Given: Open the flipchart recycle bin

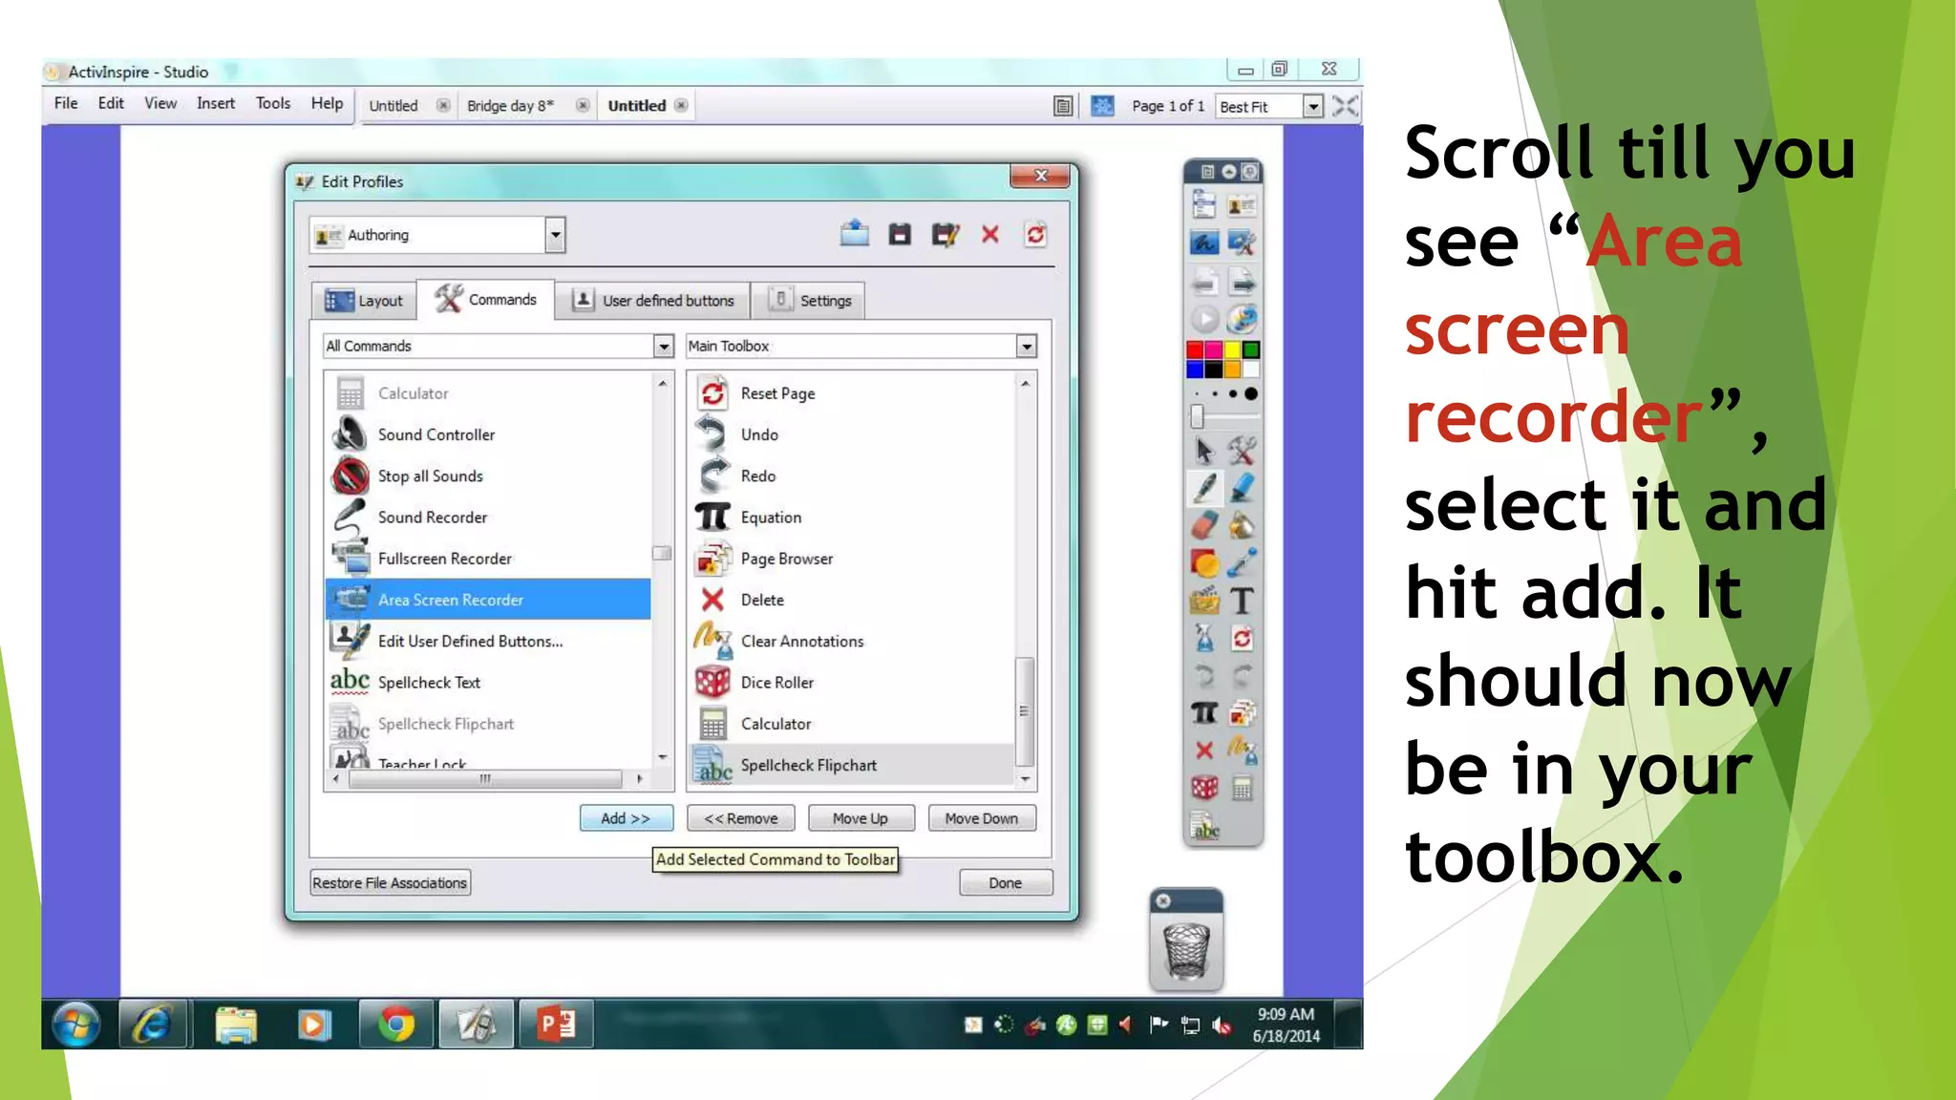Looking at the screenshot, I should (x=1186, y=949).
